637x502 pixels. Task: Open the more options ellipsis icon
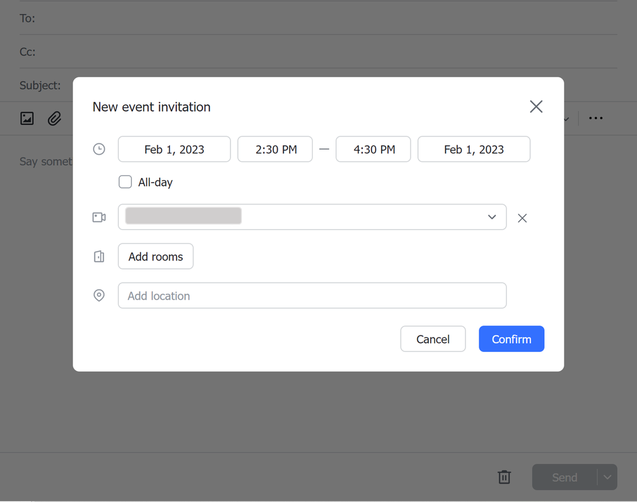596,118
